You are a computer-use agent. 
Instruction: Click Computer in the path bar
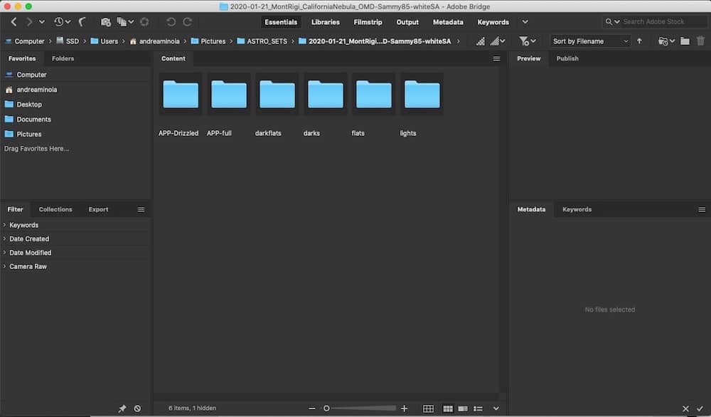tap(24, 41)
